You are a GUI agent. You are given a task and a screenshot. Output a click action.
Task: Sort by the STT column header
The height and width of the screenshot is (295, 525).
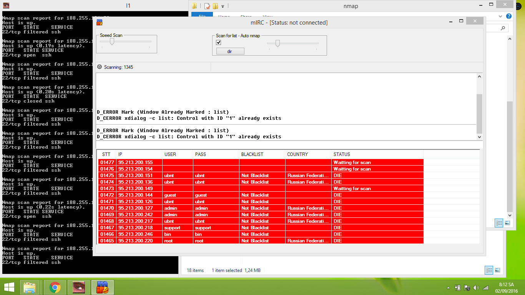click(x=108, y=154)
